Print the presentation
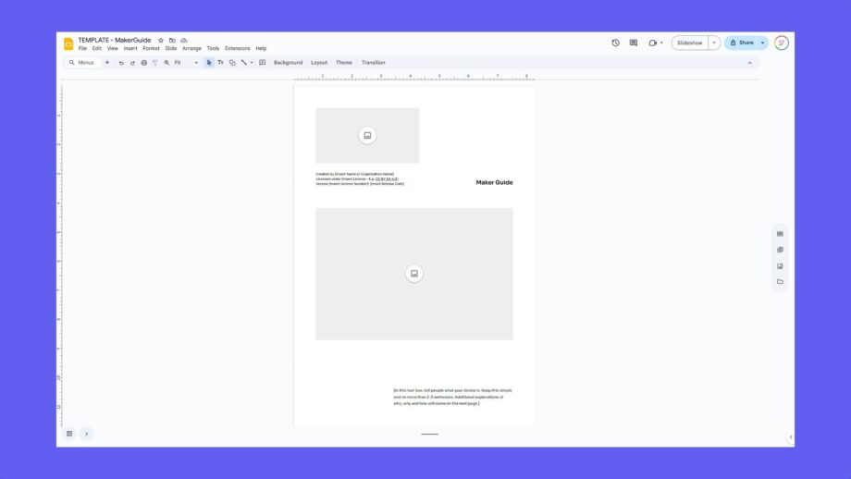The height and width of the screenshot is (479, 851). [143, 63]
